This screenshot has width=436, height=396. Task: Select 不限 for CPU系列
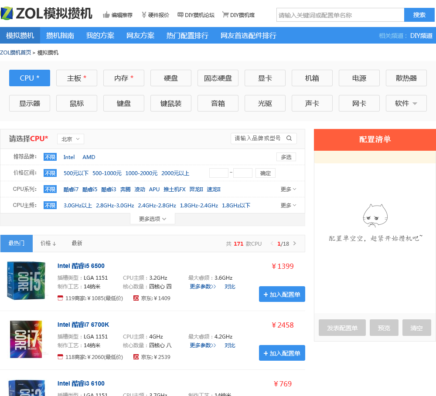point(50,189)
